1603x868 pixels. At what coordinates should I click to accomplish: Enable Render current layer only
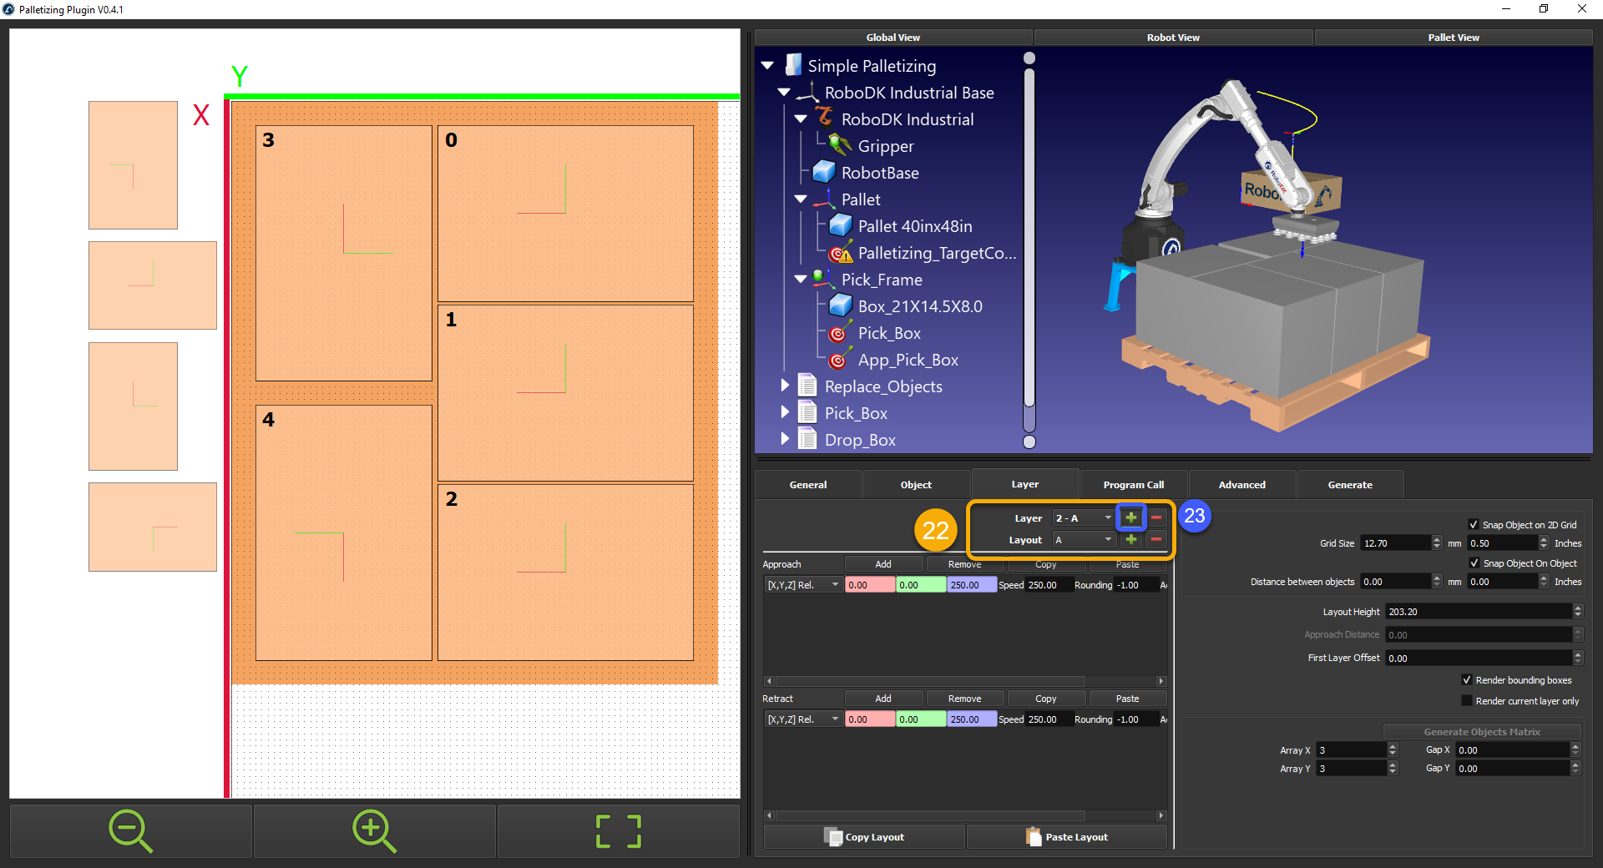(1467, 700)
